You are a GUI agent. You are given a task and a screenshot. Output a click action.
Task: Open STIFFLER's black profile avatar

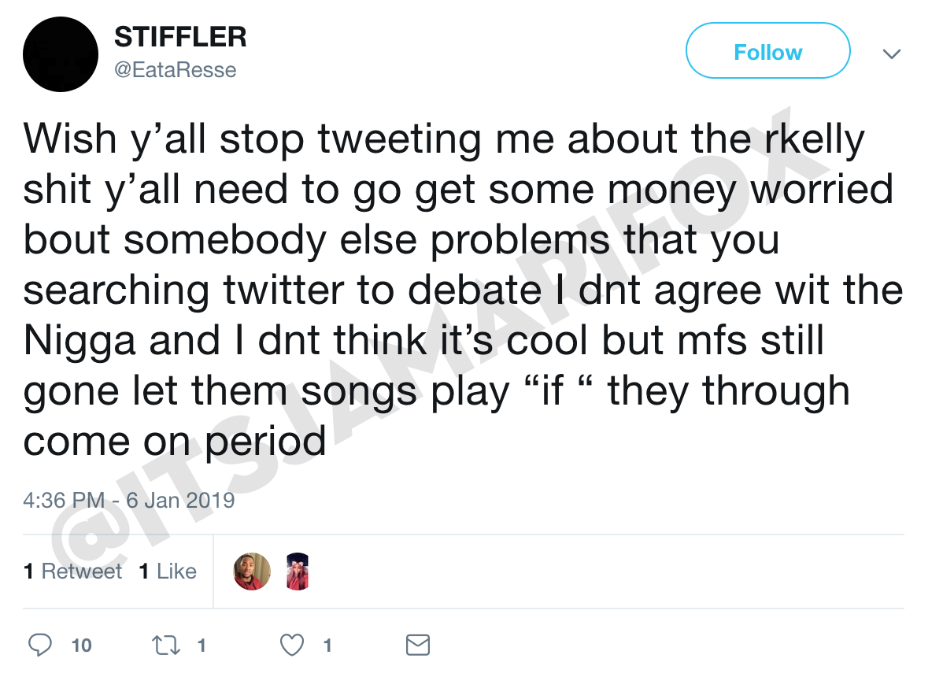tap(61, 54)
